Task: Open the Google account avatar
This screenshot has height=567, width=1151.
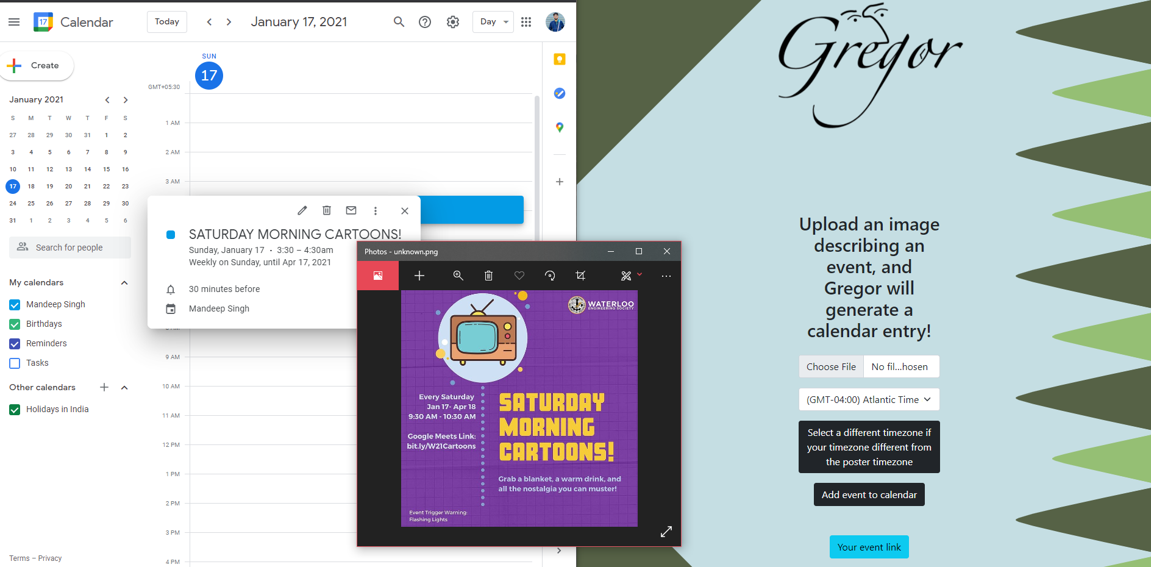Action: [x=555, y=22]
